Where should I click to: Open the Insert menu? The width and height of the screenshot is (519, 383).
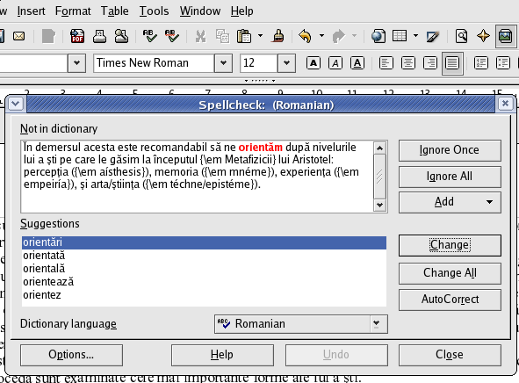pos(31,11)
